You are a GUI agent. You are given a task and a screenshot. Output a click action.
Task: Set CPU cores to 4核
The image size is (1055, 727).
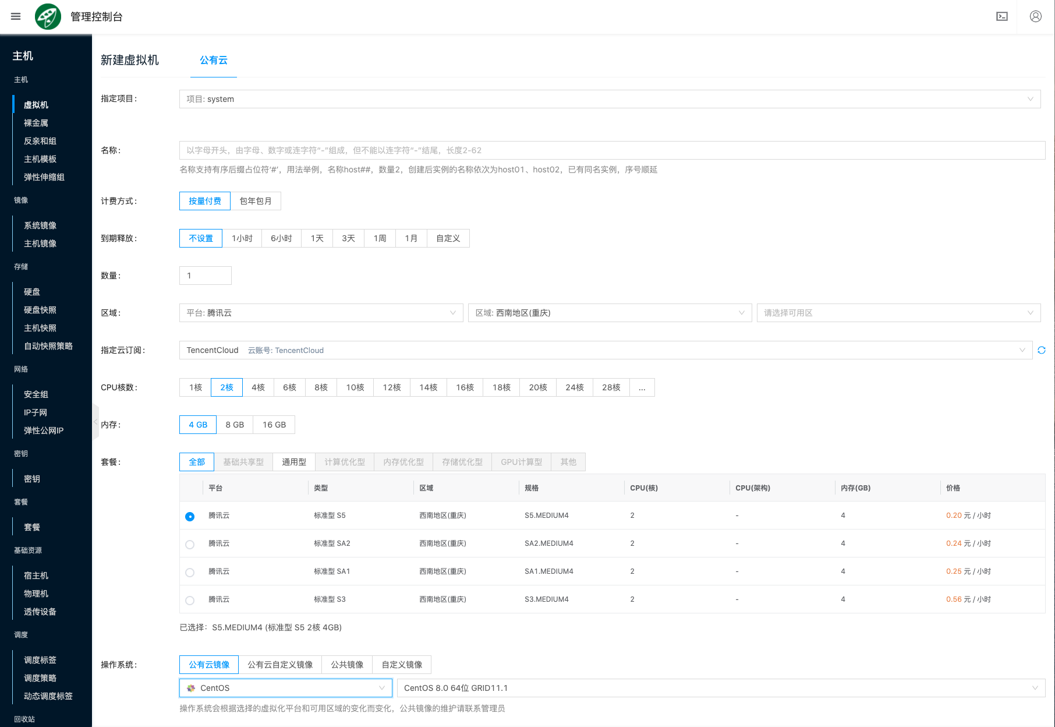(x=258, y=387)
